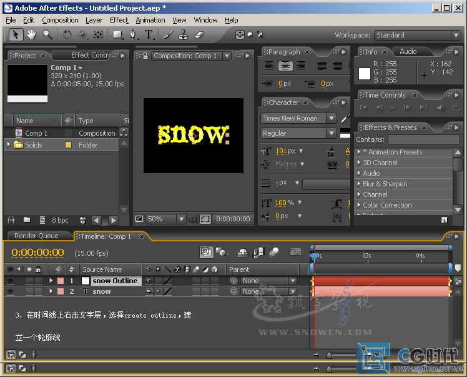Select the Brush tool
This screenshot has width=467, height=377.
click(169, 35)
